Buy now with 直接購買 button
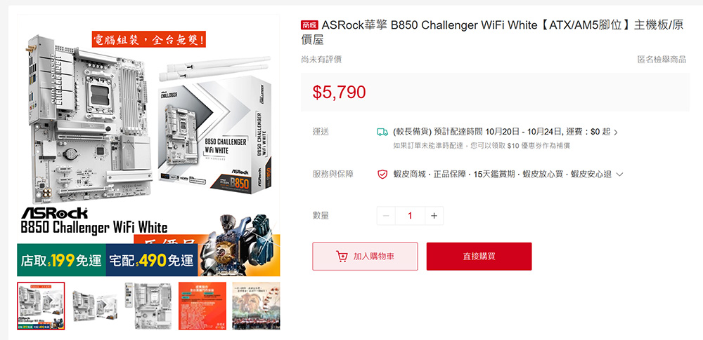Viewport: 703px width, 340px height. (x=479, y=257)
